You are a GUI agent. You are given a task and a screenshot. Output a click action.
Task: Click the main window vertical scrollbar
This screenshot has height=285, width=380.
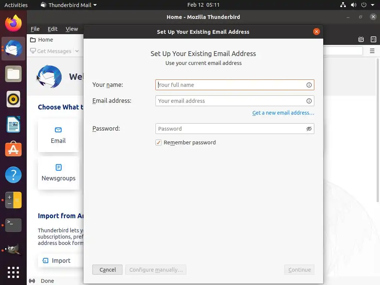coord(377,130)
